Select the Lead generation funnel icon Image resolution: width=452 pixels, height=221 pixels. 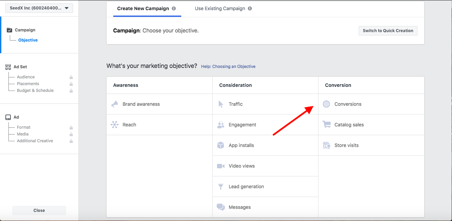click(x=221, y=187)
